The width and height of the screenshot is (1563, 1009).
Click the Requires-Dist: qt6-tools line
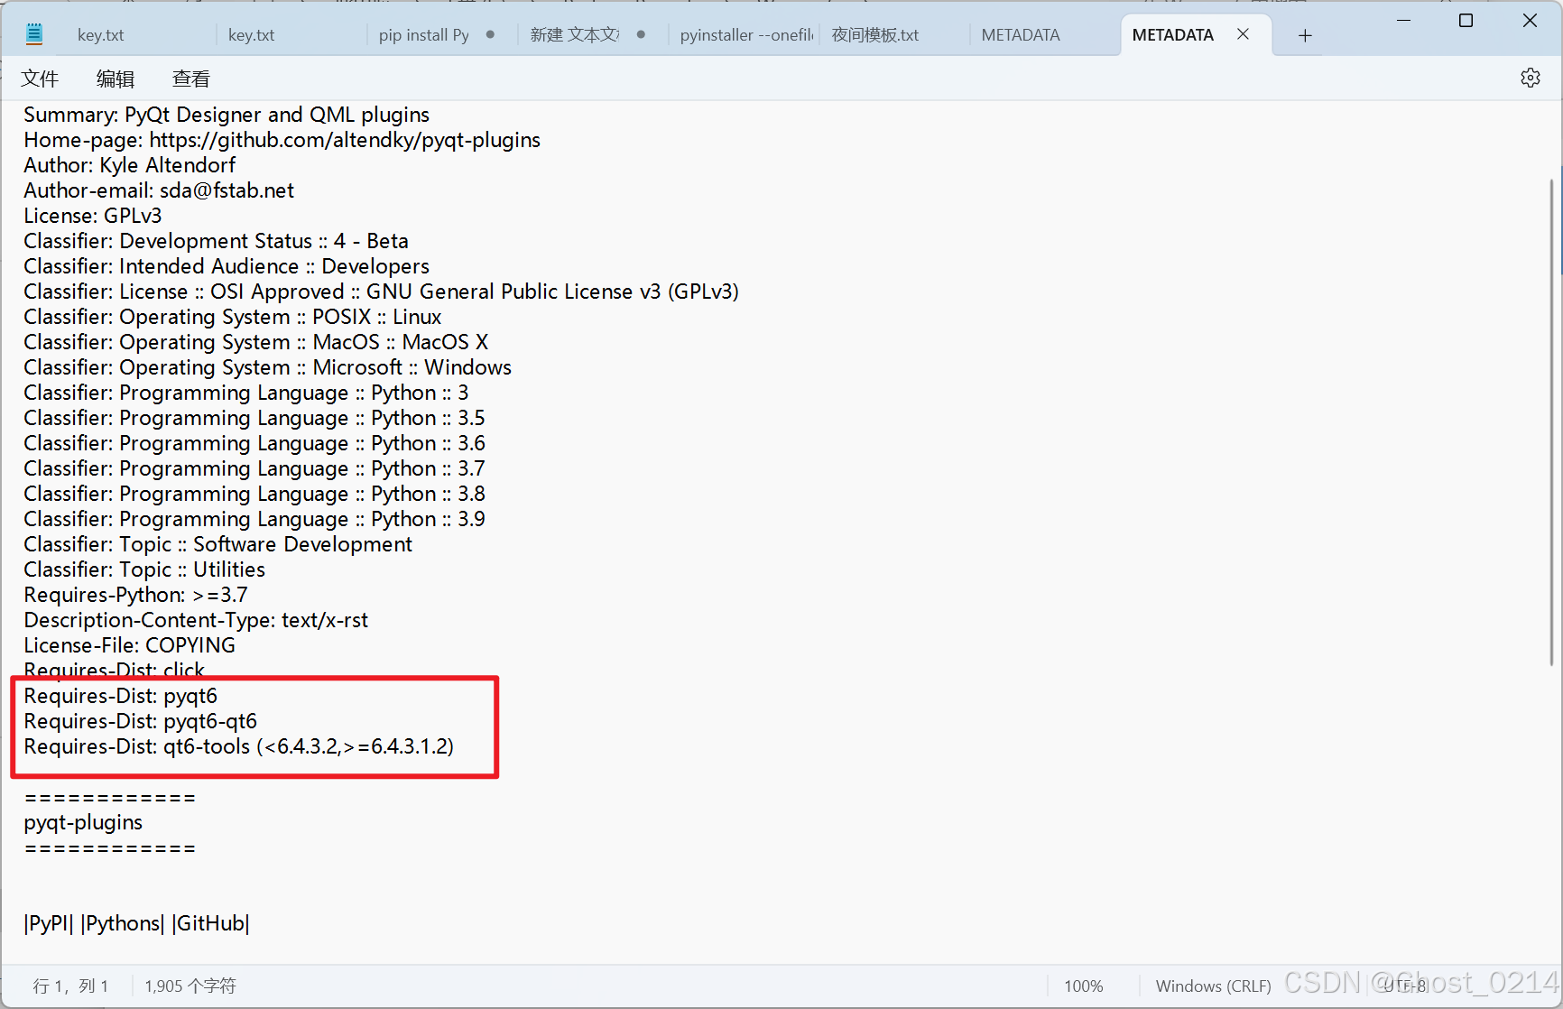[238, 746]
